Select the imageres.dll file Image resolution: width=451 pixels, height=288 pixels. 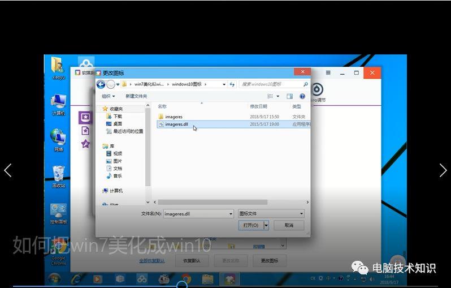pyautogui.click(x=233, y=124)
